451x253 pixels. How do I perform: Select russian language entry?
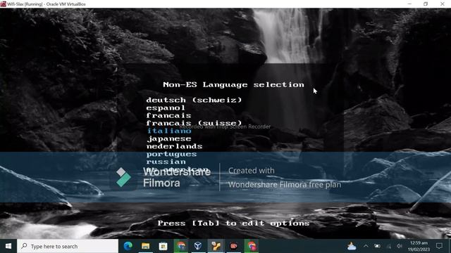[166, 162]
